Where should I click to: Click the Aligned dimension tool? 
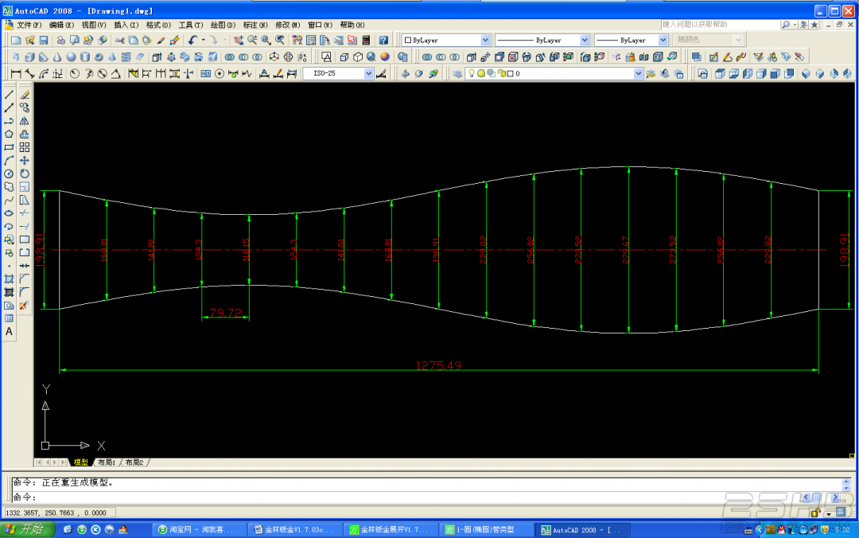point(29,73)
